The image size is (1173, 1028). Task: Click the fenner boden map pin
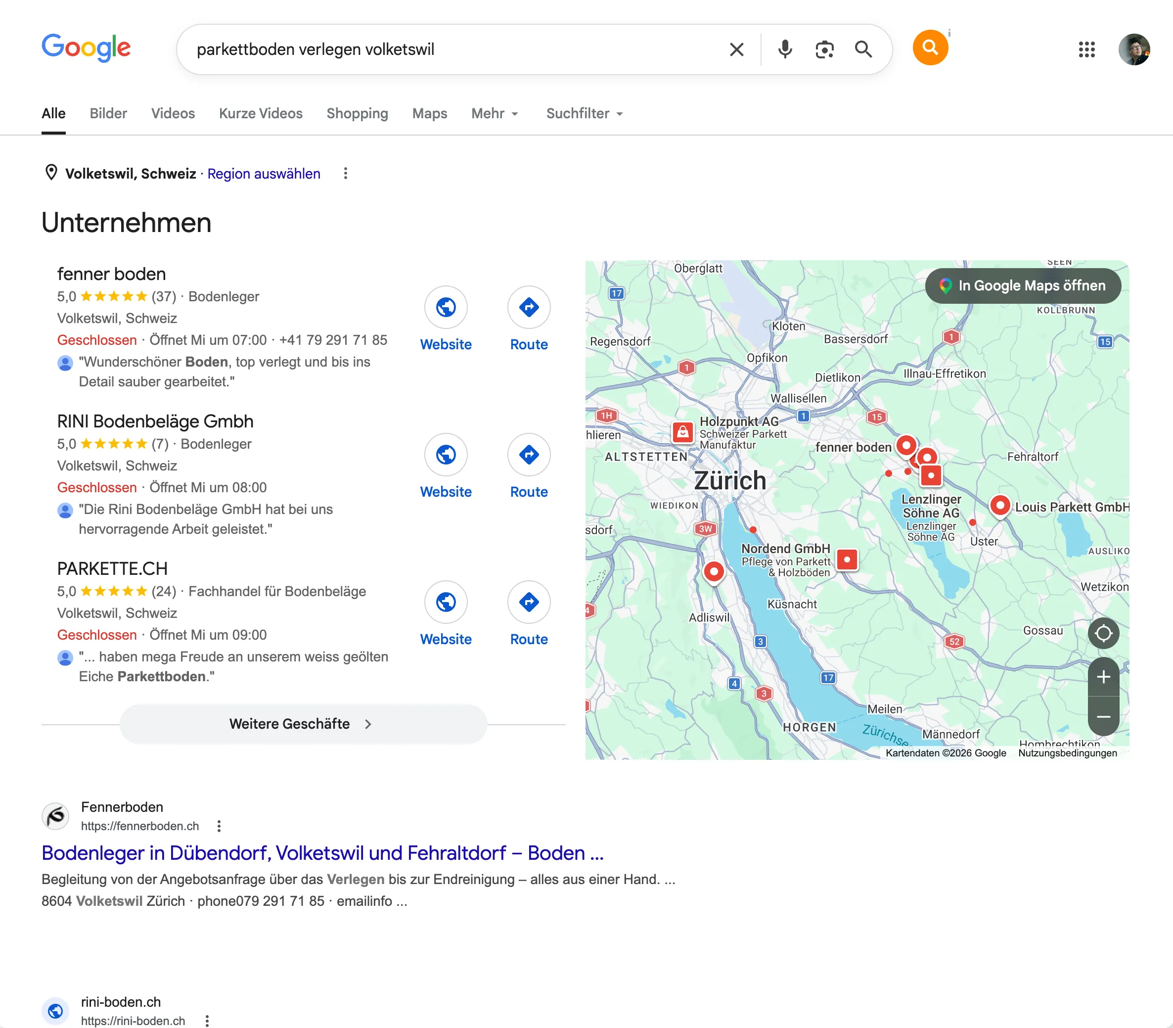906,445
